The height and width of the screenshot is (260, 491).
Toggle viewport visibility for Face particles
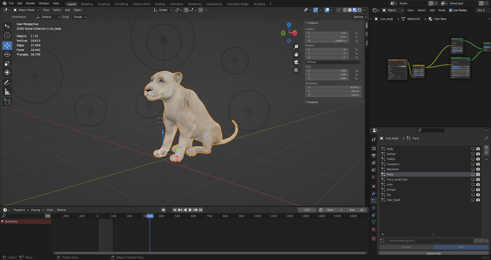[x=473, y=174]
